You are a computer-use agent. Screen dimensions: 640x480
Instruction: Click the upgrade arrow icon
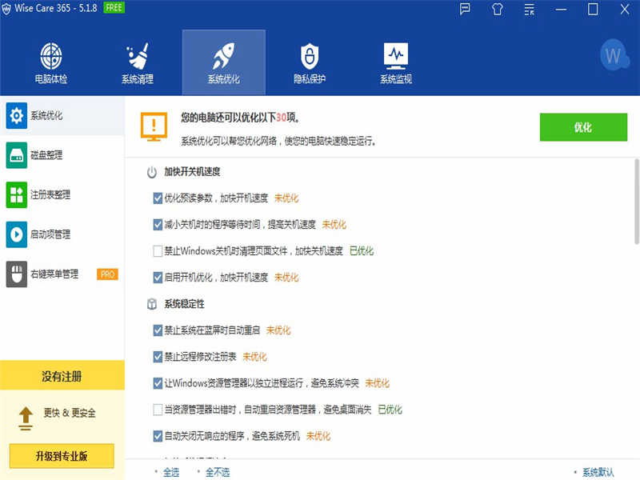pyautogui.click(x=26, y=418)
